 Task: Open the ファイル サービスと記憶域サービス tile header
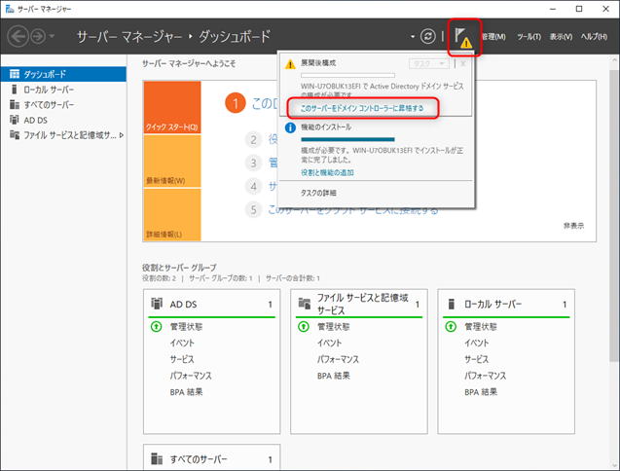359,304
